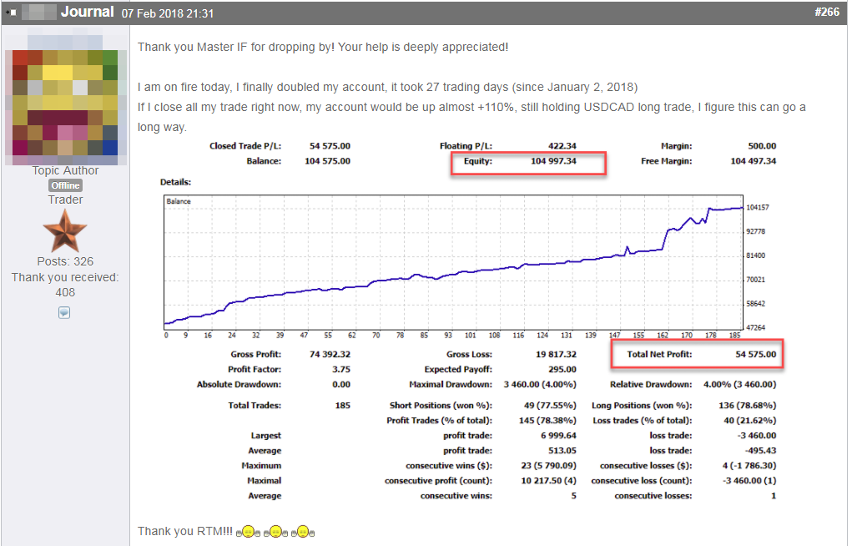Click the 'Total Net Profit:' label
The width and height of the screenshot is (852, 546).
659,354
